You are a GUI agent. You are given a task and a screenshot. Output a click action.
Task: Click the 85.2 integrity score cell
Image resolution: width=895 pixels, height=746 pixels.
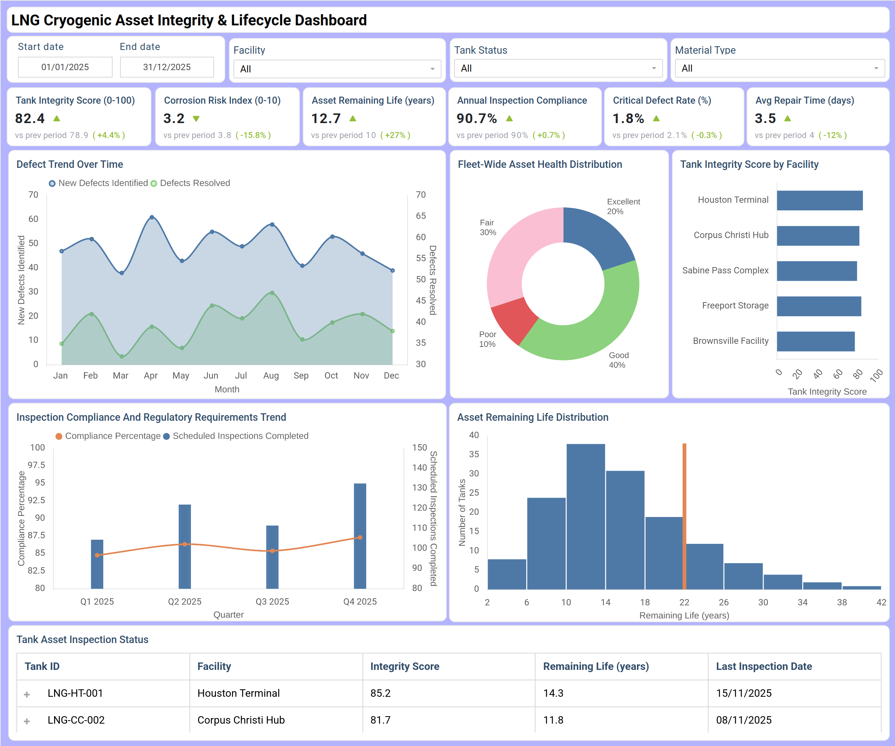click(x=449, y=693)
